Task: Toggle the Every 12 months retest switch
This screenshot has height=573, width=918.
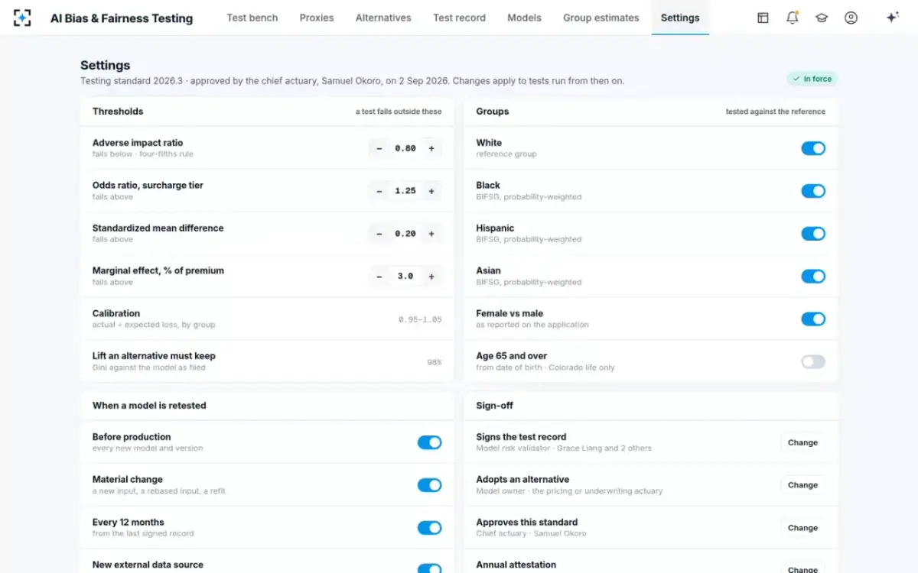Action: [x=429, y=528]
